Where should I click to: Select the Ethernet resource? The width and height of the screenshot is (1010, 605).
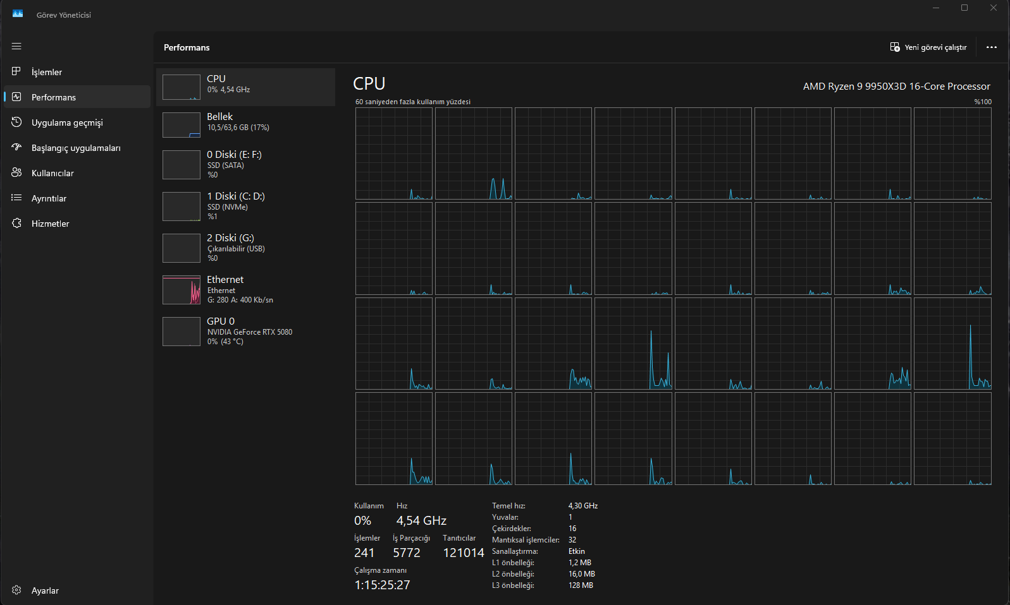(x=245, y=290)
